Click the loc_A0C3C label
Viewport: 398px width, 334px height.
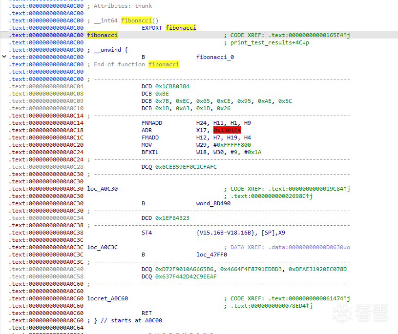pyautogui.click(x=102, y=247)
